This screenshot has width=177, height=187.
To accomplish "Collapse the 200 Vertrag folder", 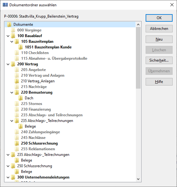I will (x=8, y=64).
